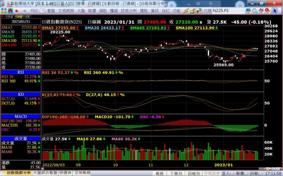283x176 pixels.
Task: Click the chart's horizontal scrollbar track
Action: [151, 168]
